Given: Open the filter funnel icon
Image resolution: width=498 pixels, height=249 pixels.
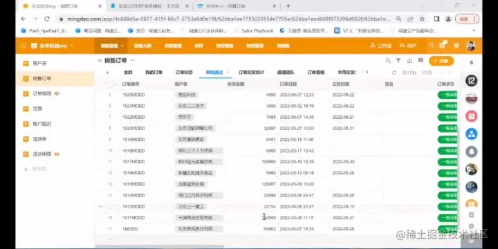Looking at the screenshot, I should [x=398, y=60].
